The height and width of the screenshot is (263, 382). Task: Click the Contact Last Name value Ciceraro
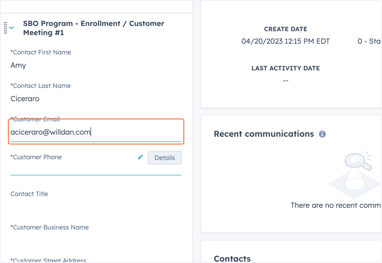click(x=25, y=99)
